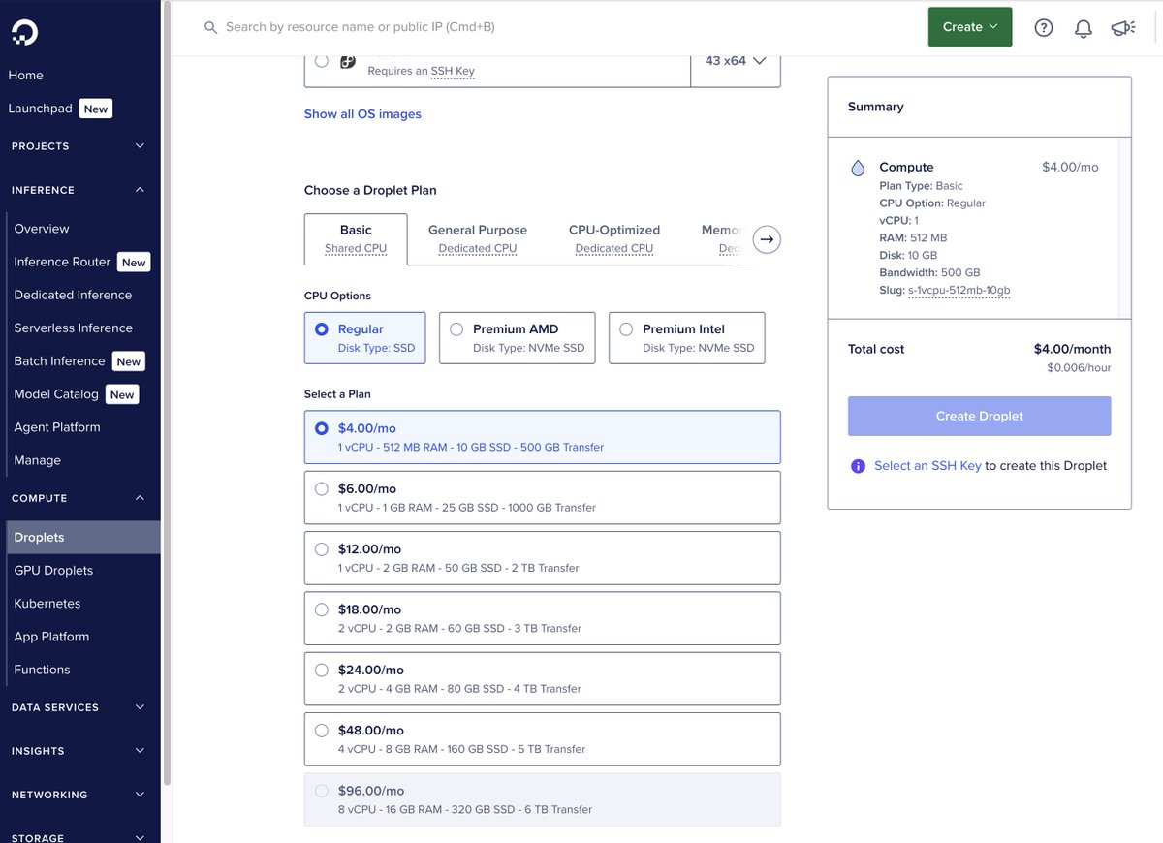Open Manage under Inference
This screenshot has height=843, width=1163.
click(x=38, y=460)
